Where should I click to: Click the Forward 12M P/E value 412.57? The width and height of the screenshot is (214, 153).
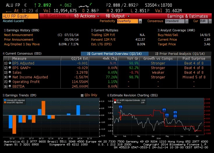click(140, 39)
